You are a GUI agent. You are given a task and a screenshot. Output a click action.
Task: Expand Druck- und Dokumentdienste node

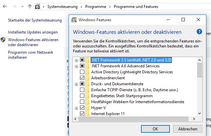76,84
